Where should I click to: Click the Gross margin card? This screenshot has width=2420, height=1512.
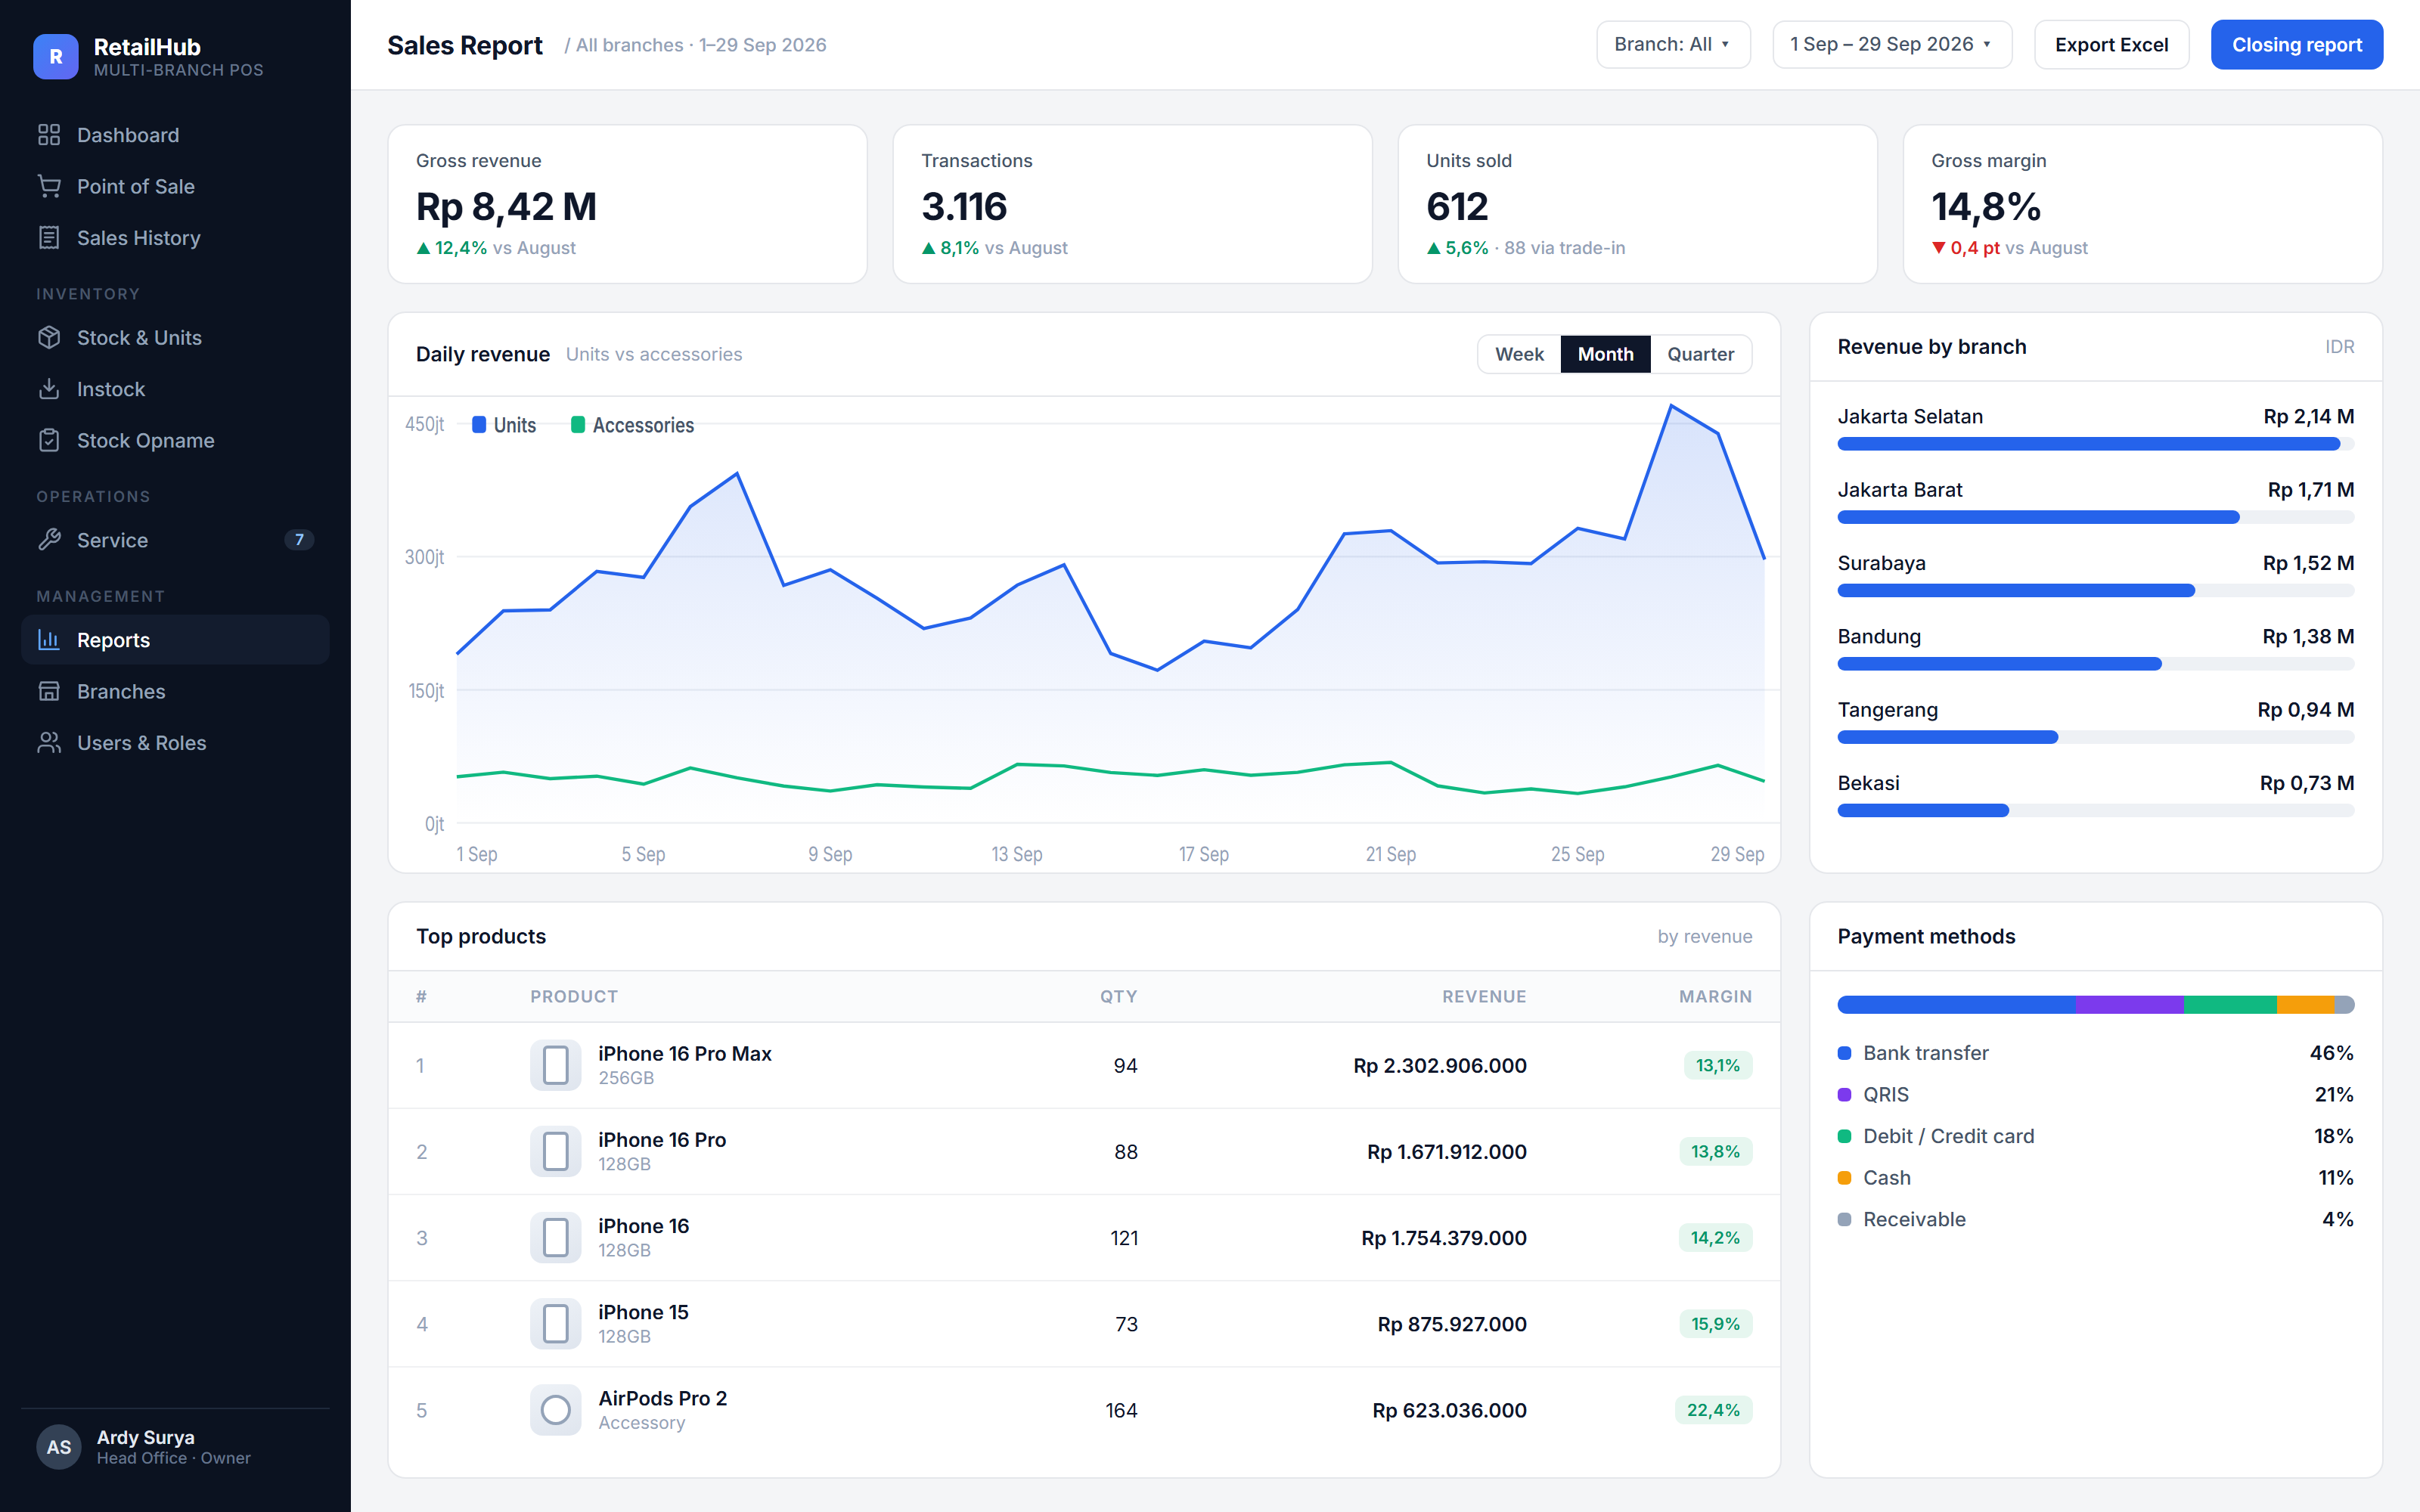pyautogui.click(x=2142, y=204)
